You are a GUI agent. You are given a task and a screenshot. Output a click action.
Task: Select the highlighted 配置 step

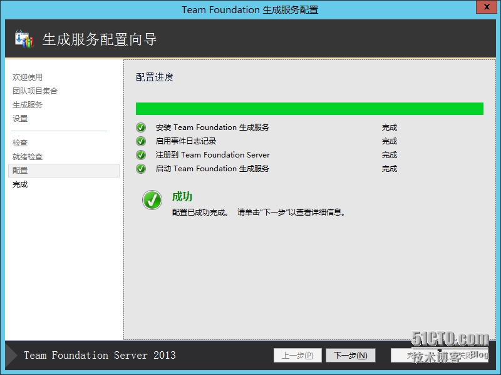[64, 171]
